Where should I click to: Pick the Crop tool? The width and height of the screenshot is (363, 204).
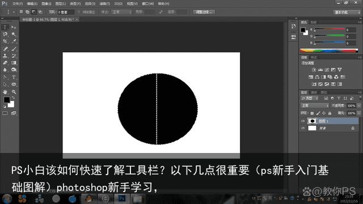(x=5, y=41)
